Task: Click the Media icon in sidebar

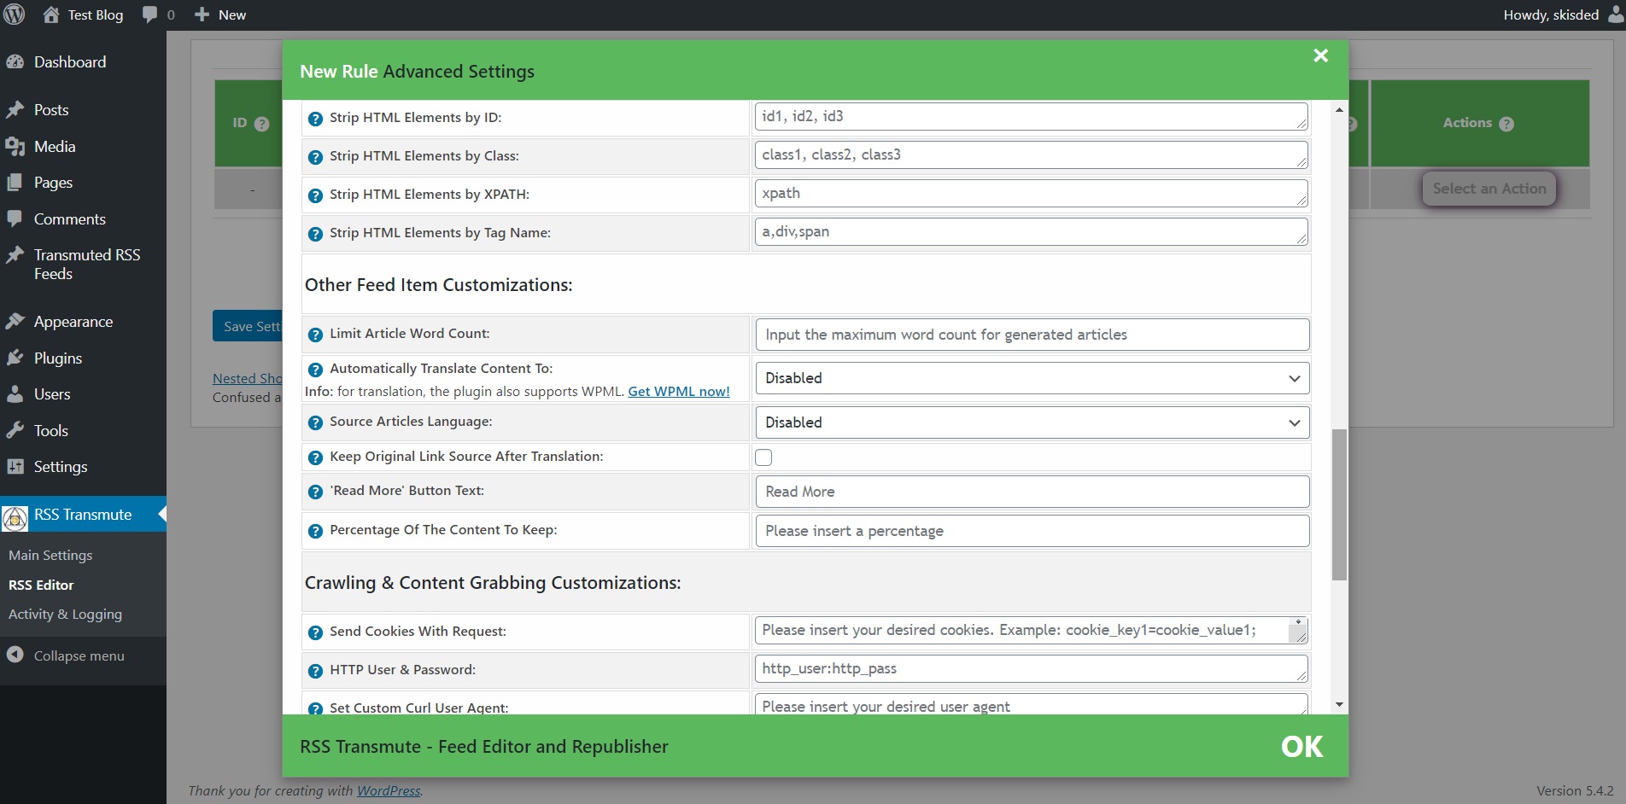Action: point(15,147)
